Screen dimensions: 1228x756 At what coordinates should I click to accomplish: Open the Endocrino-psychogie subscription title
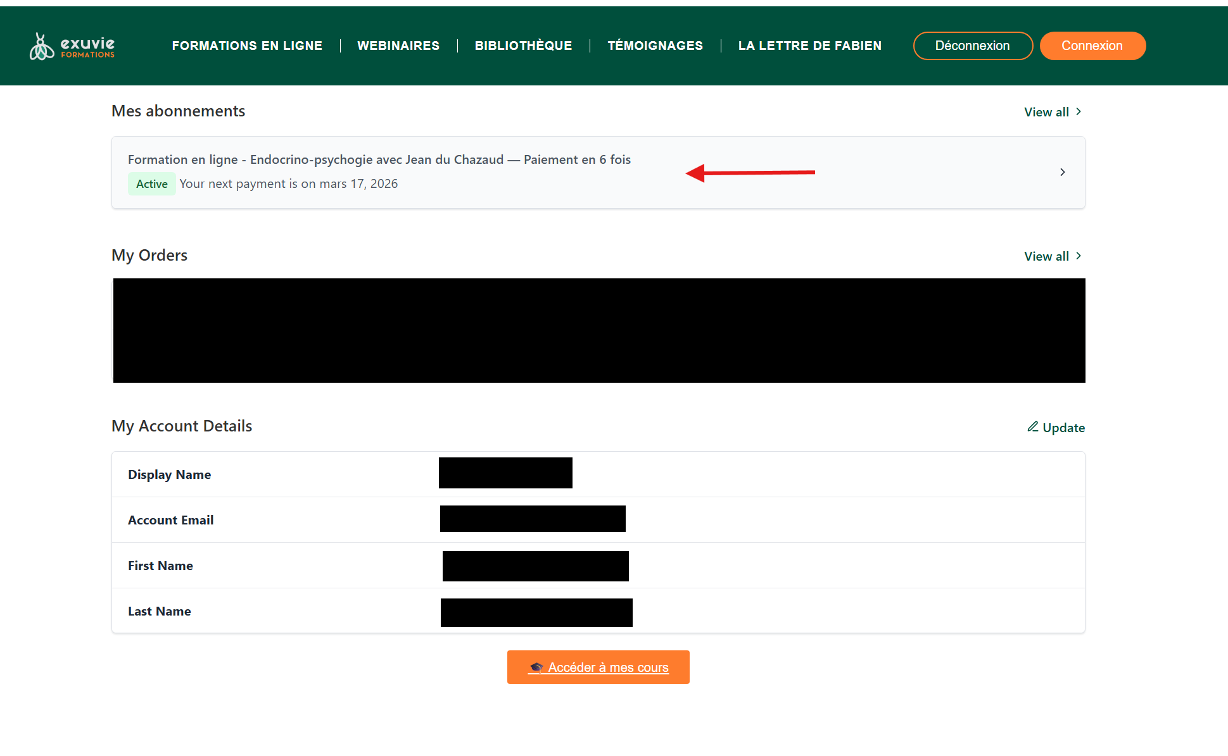pyautogui.click(x=379, y=159)
